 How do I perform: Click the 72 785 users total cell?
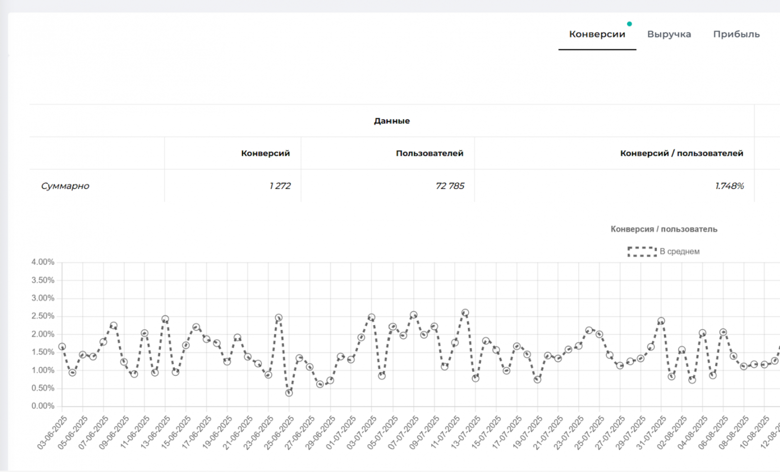coord(449,186)
